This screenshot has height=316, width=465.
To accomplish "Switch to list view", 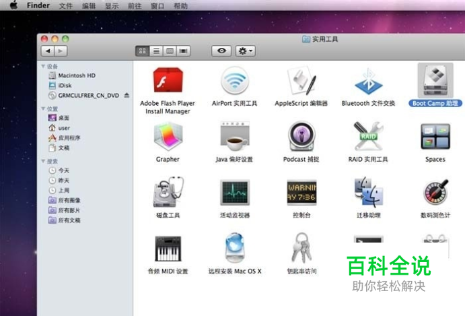I will (x=156, y=51).
